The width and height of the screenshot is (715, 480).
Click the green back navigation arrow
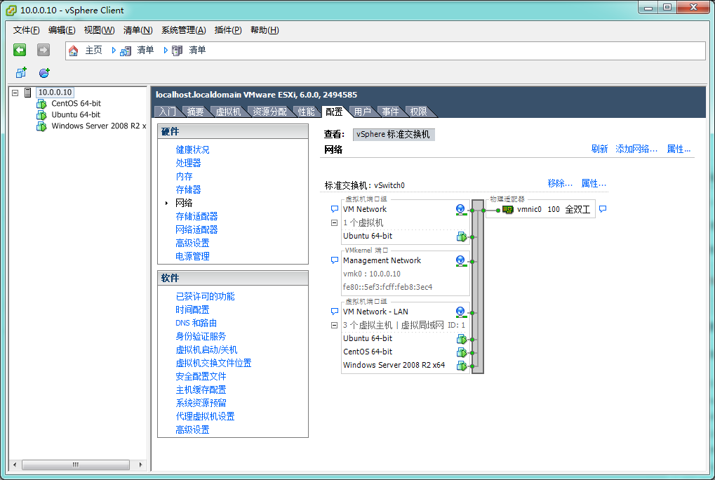[20, 50]
